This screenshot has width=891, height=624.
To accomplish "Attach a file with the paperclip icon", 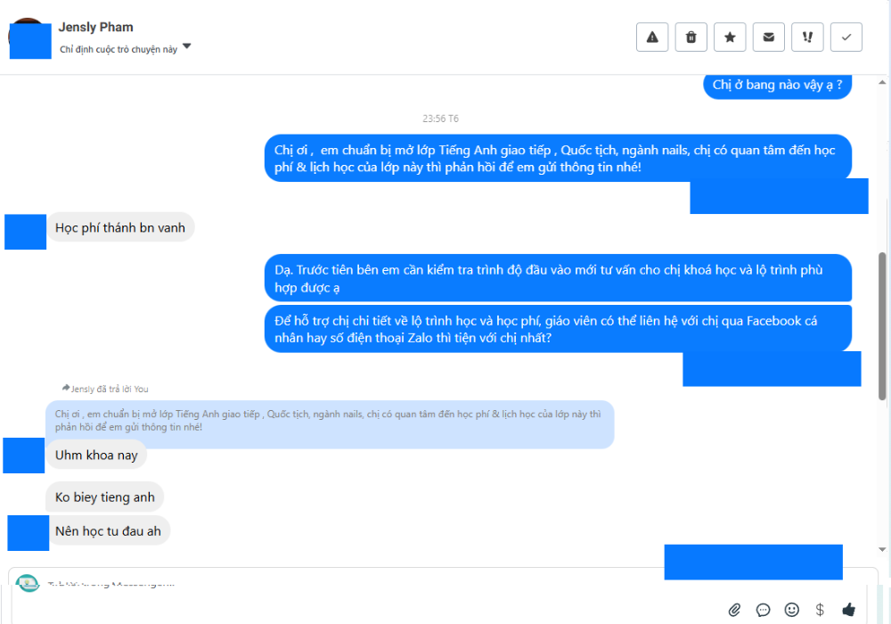I will pos(734,610).
